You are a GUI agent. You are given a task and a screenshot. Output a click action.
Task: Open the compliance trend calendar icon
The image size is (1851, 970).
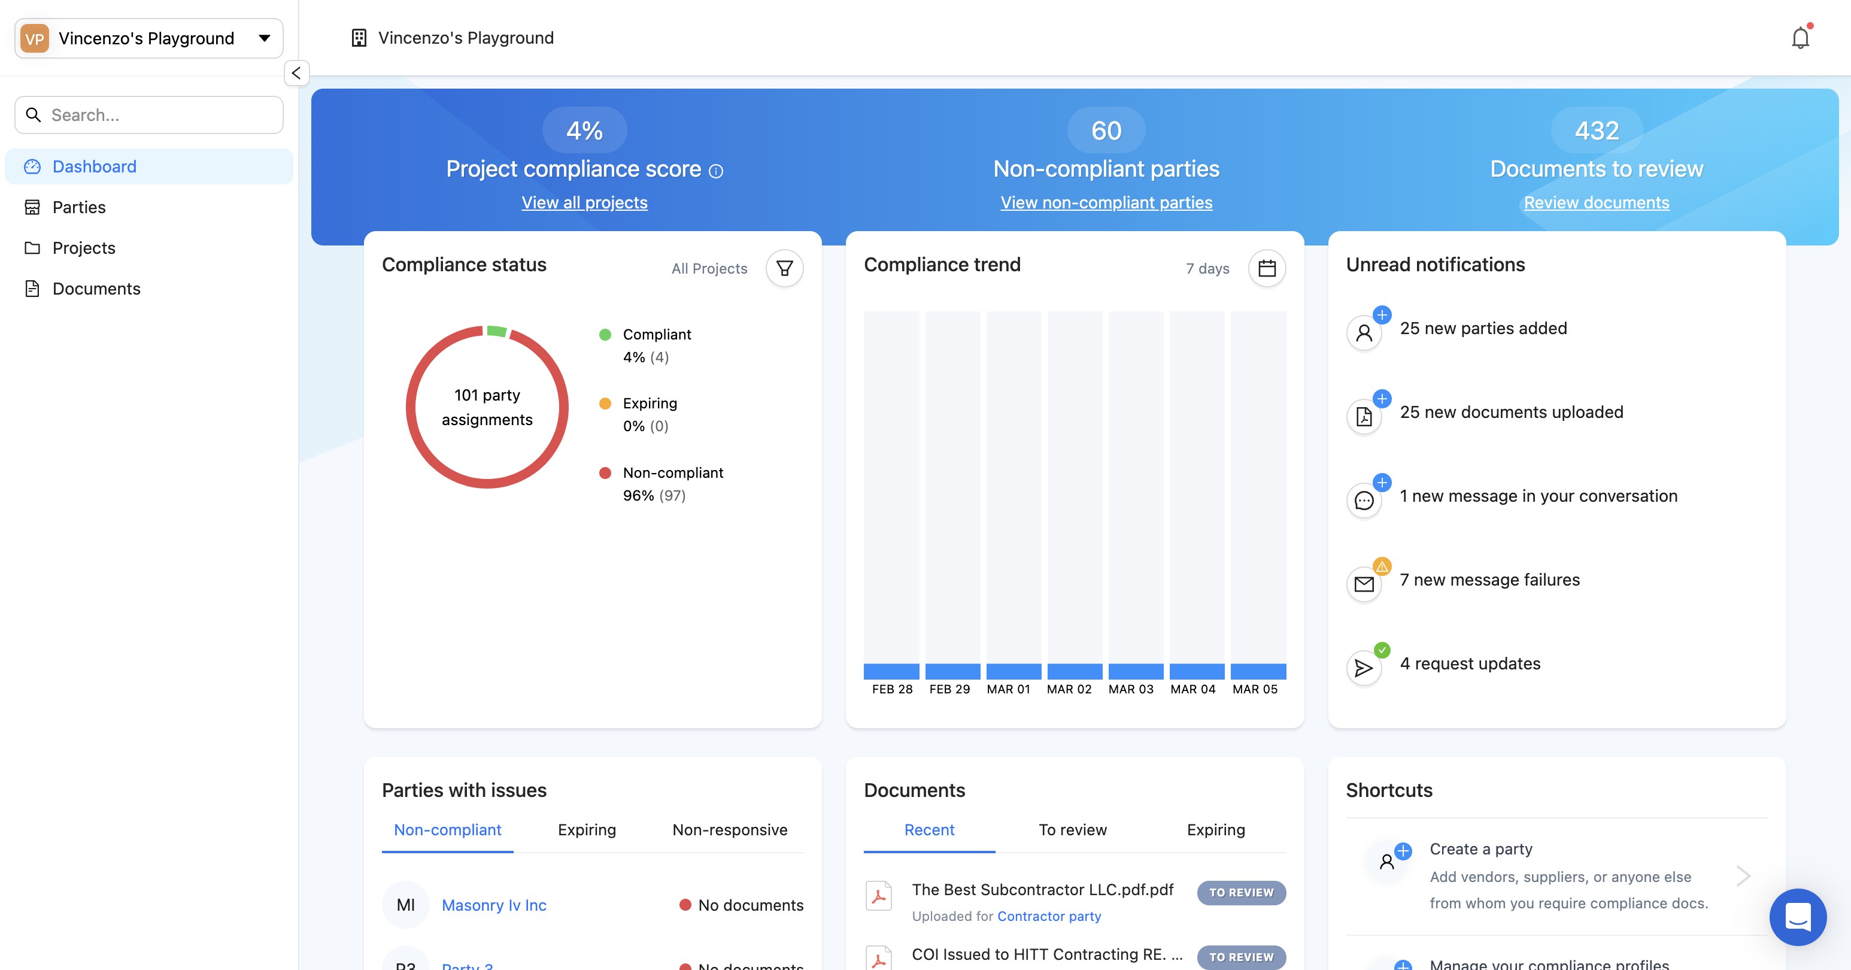(x=1267, y=268)
